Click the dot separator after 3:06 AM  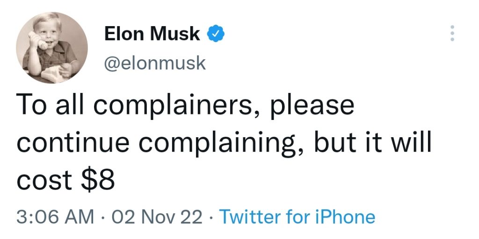tap(103, 218)
